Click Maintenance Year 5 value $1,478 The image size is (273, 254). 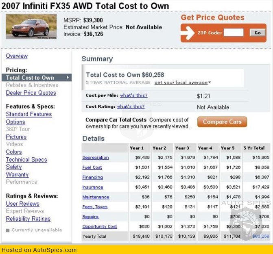[x=233, y=197]
